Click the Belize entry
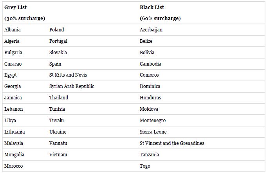Viewport: 267px width, 174px height. 146,41
